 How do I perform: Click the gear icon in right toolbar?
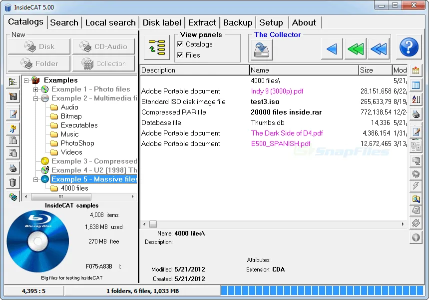click(416, 173)
